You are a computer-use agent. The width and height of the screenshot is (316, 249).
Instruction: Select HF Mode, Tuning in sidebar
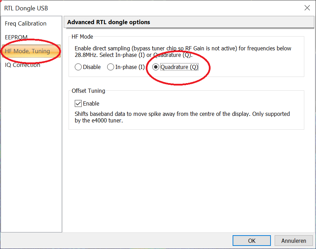click(28, 51)
